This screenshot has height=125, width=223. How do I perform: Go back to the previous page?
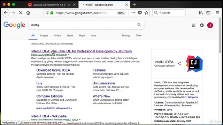click(6, 13)
